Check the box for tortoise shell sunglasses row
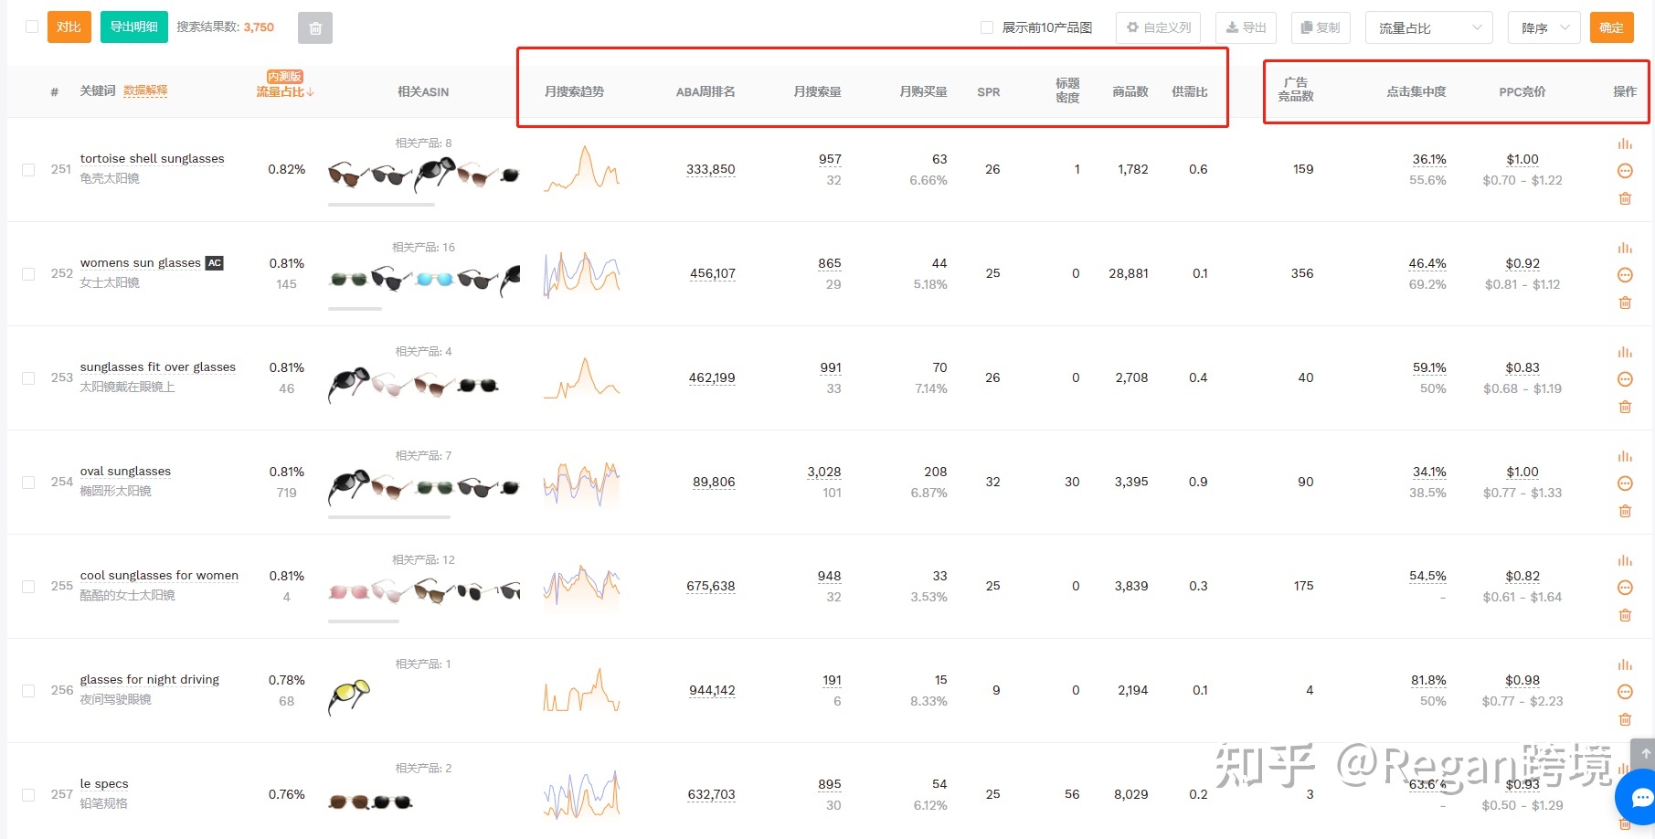This screenshot has height=839, width=1655. [x=28, y=170]
